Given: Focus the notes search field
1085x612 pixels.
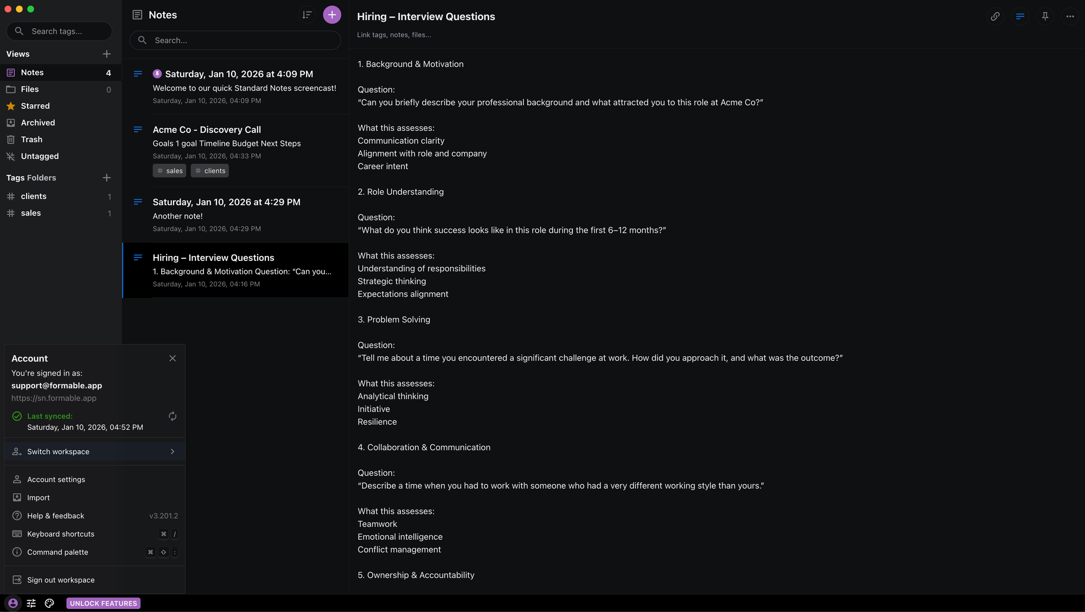Looking at the screenshot, I should pos(235,40).
